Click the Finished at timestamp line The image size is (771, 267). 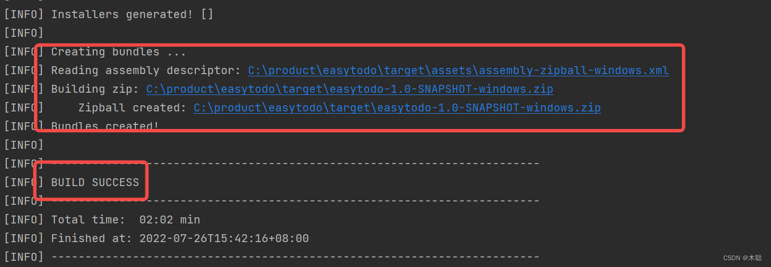(156, 238)
